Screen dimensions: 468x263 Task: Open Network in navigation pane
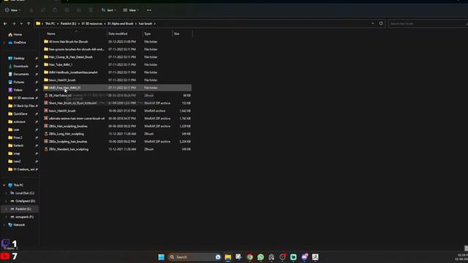click(x=19, y=225)
